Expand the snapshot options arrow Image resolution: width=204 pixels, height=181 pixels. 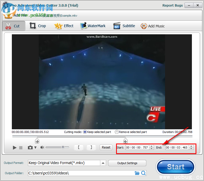click(35, 147)
